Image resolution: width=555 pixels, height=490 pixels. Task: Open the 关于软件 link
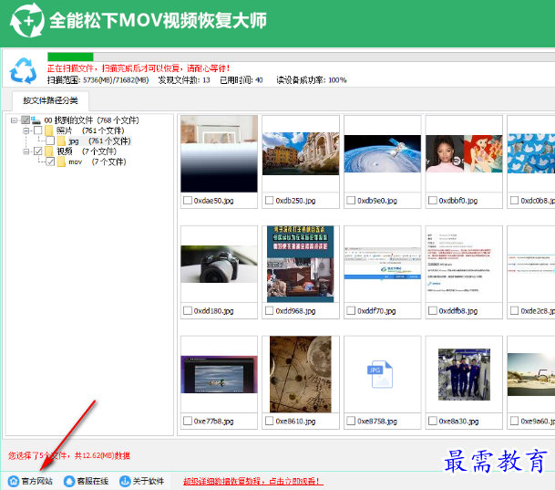(x=149, y=481)
